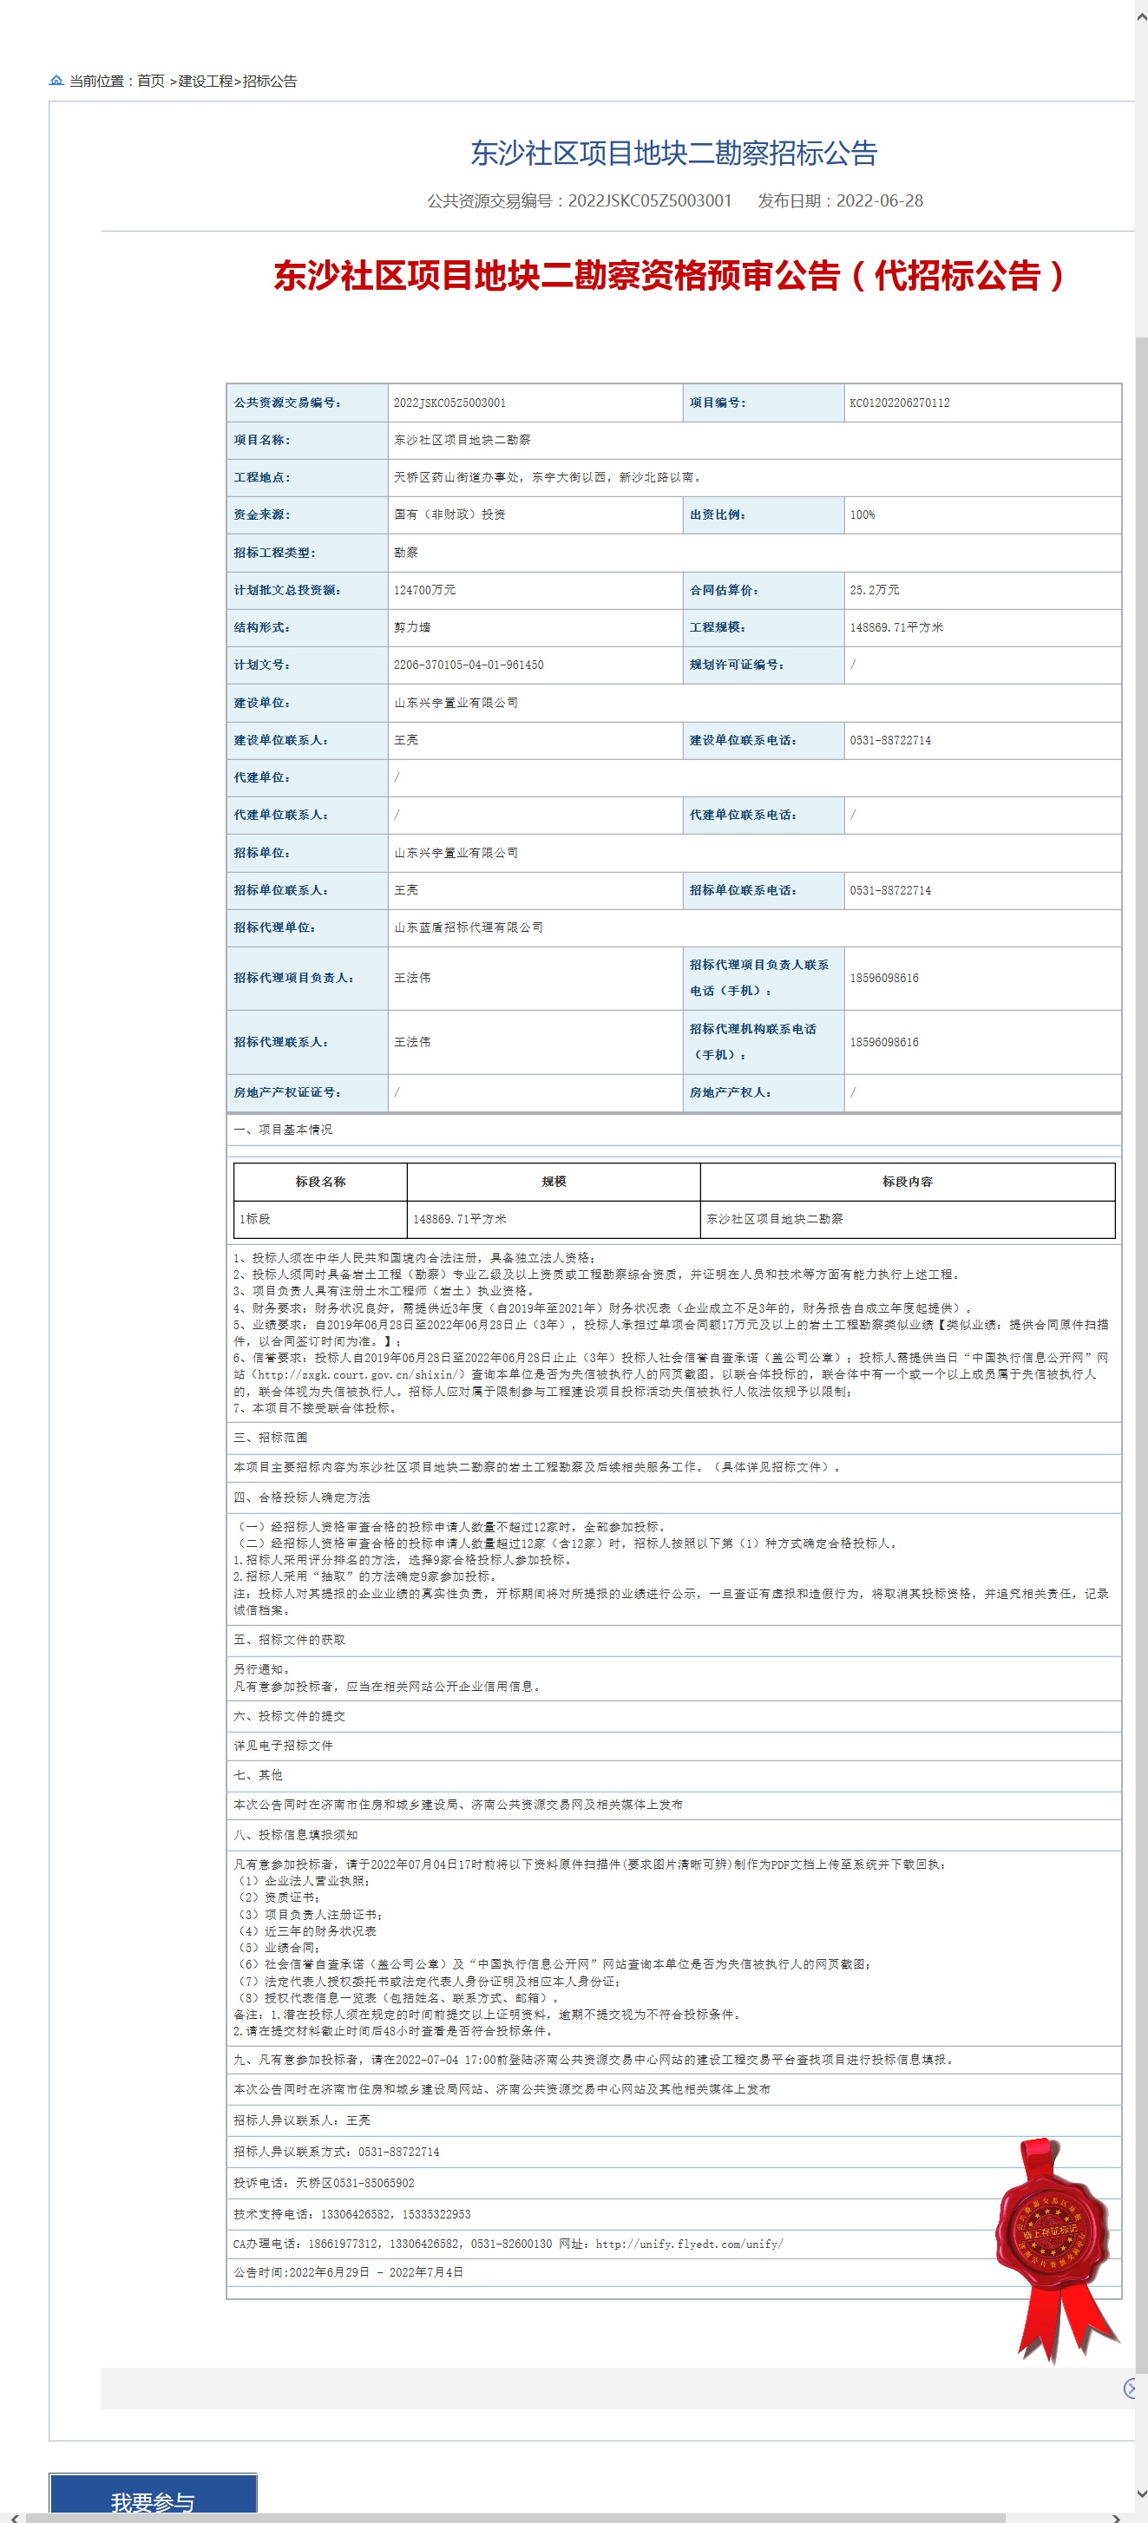Click the 1标段 table cell
This screenshot has width=1148, height=2523.
point(320,1219)
